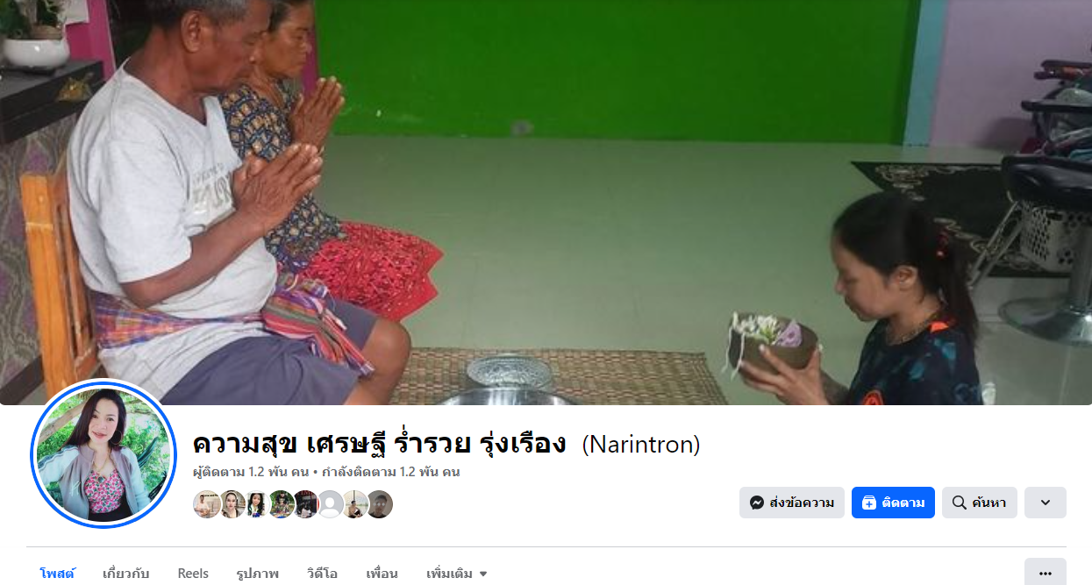
Task: Open the วิดีโอ videos tab
Action: click(323, 574)
